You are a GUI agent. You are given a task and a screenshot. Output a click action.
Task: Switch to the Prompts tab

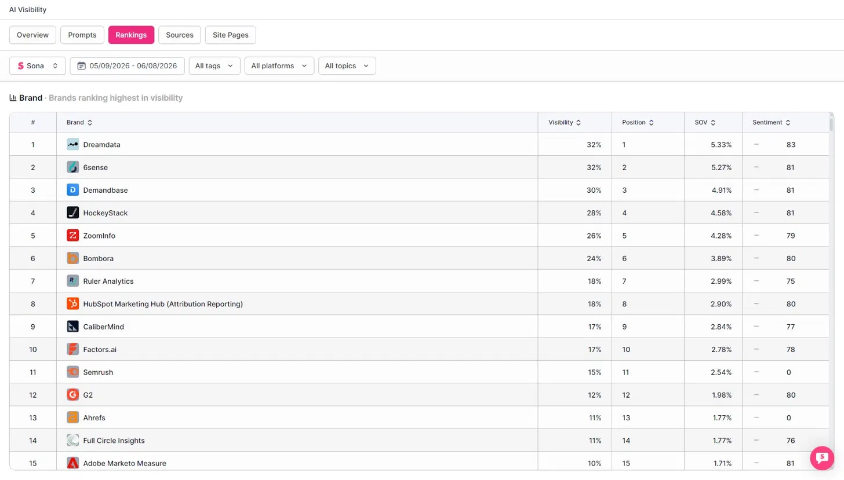pyautogui.click(x=82, y=35)
